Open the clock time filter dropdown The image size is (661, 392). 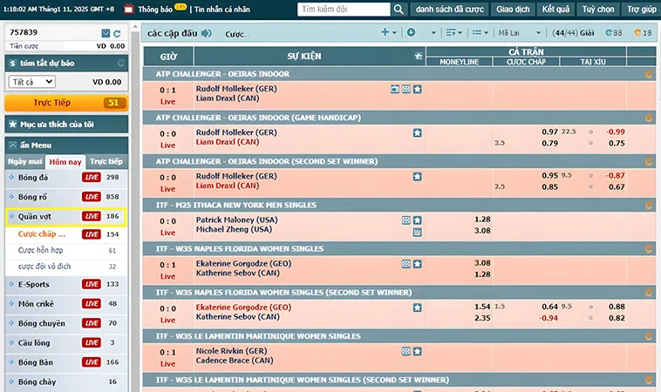pyautogui.click(x=421, y=32)
